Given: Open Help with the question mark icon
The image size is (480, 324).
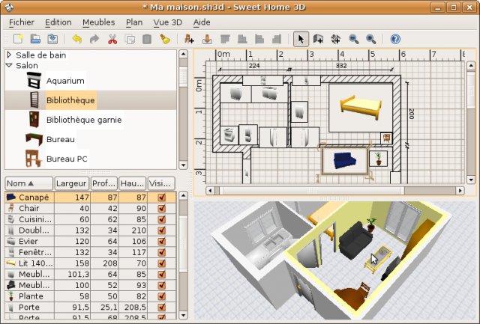Looking at the screenshot, I should tap(395, 39).
